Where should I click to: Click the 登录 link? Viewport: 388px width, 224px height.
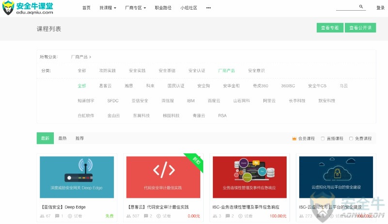pyautogui.click(x=380, y=8)
